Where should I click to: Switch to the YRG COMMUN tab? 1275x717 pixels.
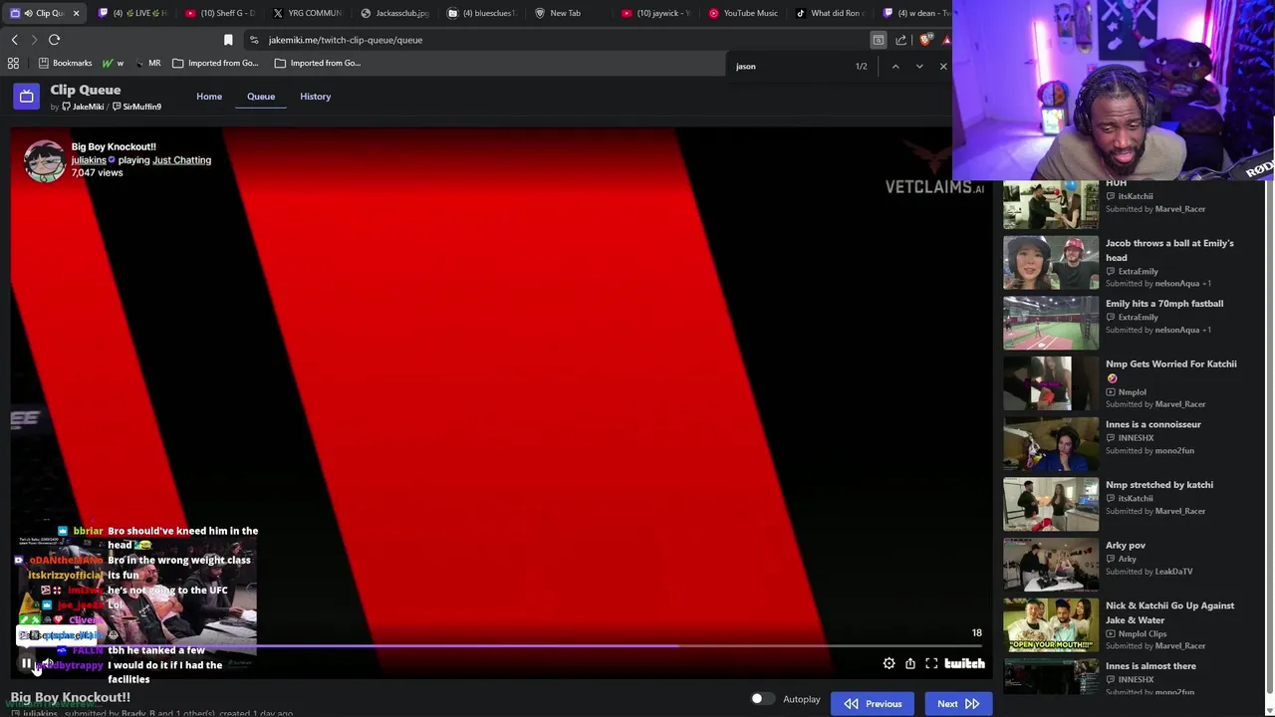308,13
